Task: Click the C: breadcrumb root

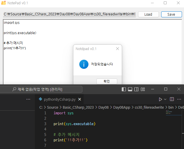Action: (41, 107)
